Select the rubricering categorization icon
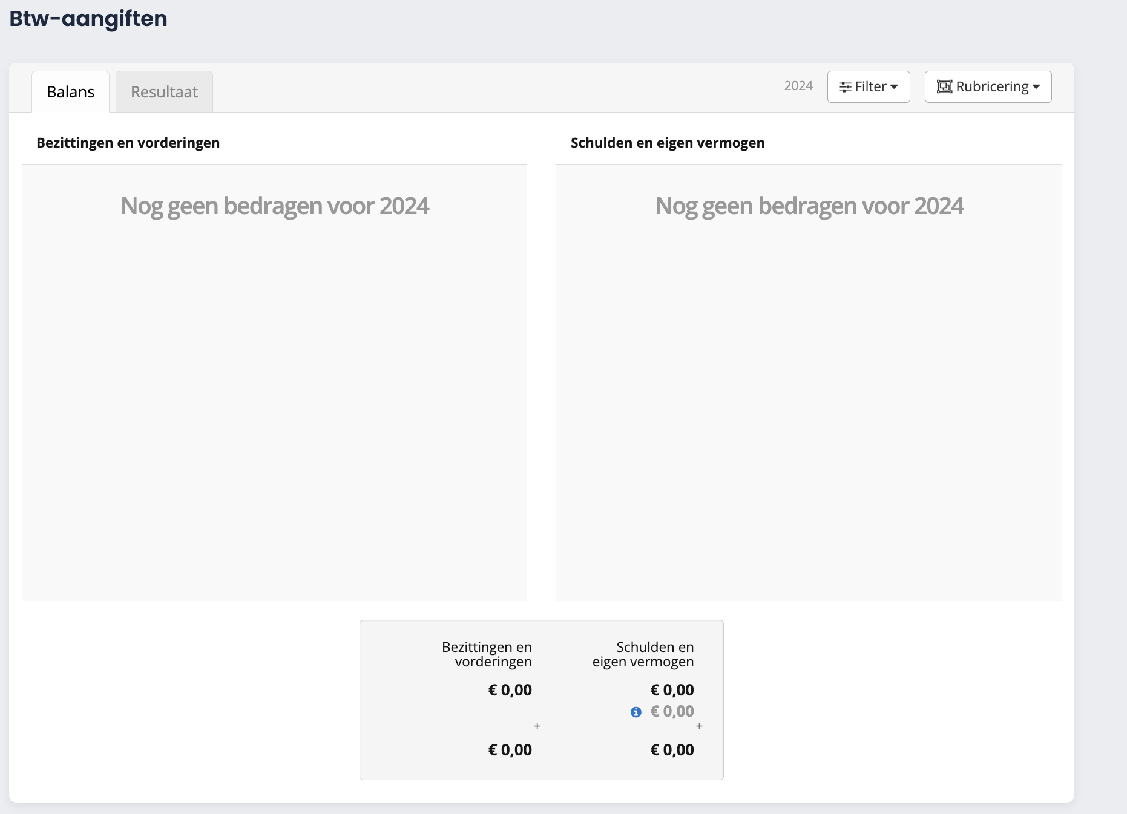The height and width of the screenshot is (814, 1127). click(x=944, y=86)
